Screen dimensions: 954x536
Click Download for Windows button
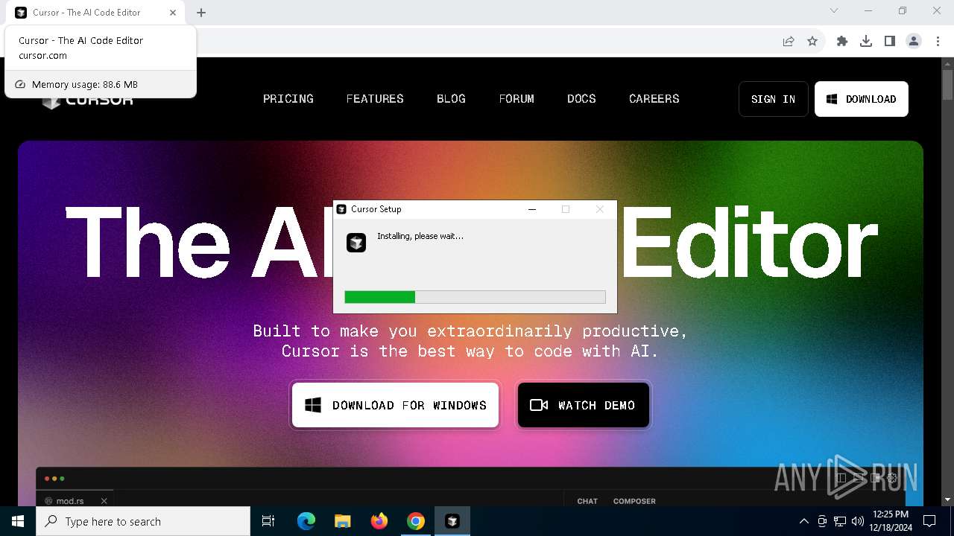(395, 405)
